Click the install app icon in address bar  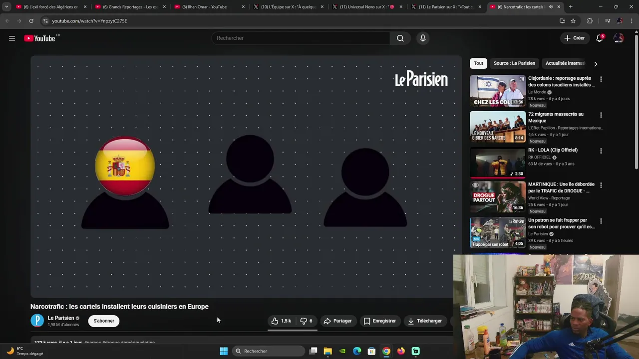[x=562, y=21]
